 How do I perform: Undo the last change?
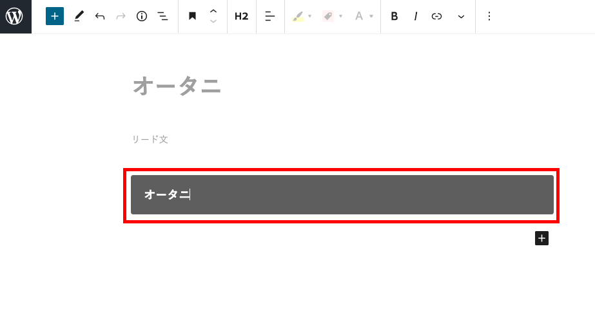pos(100,16)
